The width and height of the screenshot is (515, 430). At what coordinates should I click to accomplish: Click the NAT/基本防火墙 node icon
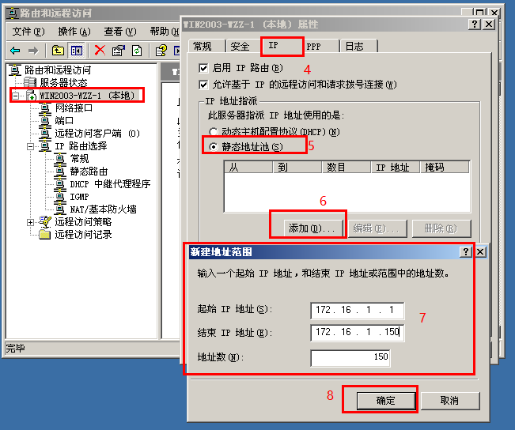pos(60,209)
